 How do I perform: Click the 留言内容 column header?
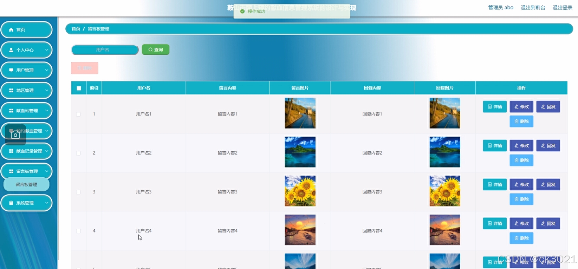point(227,88)
